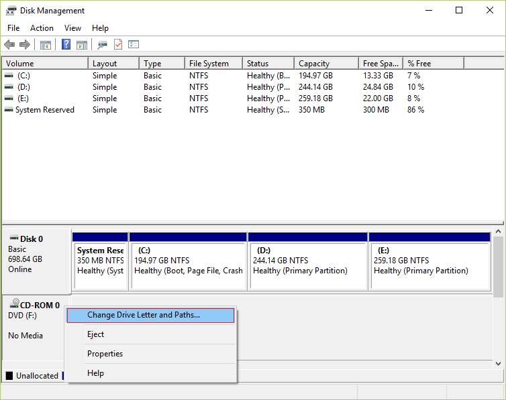This screenshot has width=506, height=400.
Task: Click the blue Help question-mark icon
Action: point(66,45)
